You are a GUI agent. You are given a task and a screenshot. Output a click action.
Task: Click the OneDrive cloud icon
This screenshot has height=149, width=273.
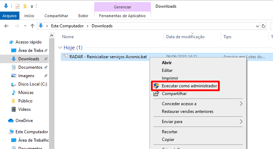pyautogui.click(x=11, y=121)
